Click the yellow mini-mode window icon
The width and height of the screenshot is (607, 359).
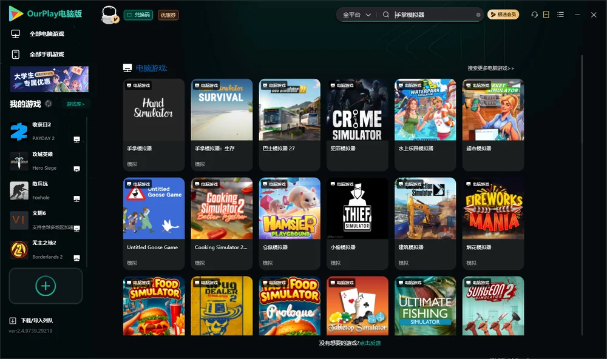(x=546, y=15)
